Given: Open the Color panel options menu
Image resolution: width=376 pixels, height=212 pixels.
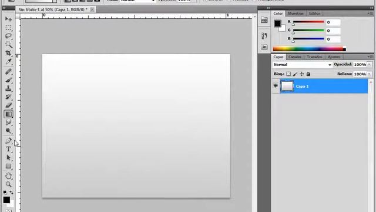Looking at the screenshot, I should click(x=370, y=14).
